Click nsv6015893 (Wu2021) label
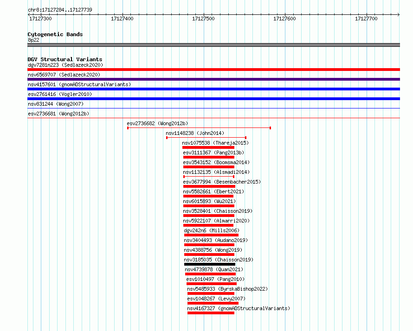The height and width of the screenshot is (331, 413). 209,201
